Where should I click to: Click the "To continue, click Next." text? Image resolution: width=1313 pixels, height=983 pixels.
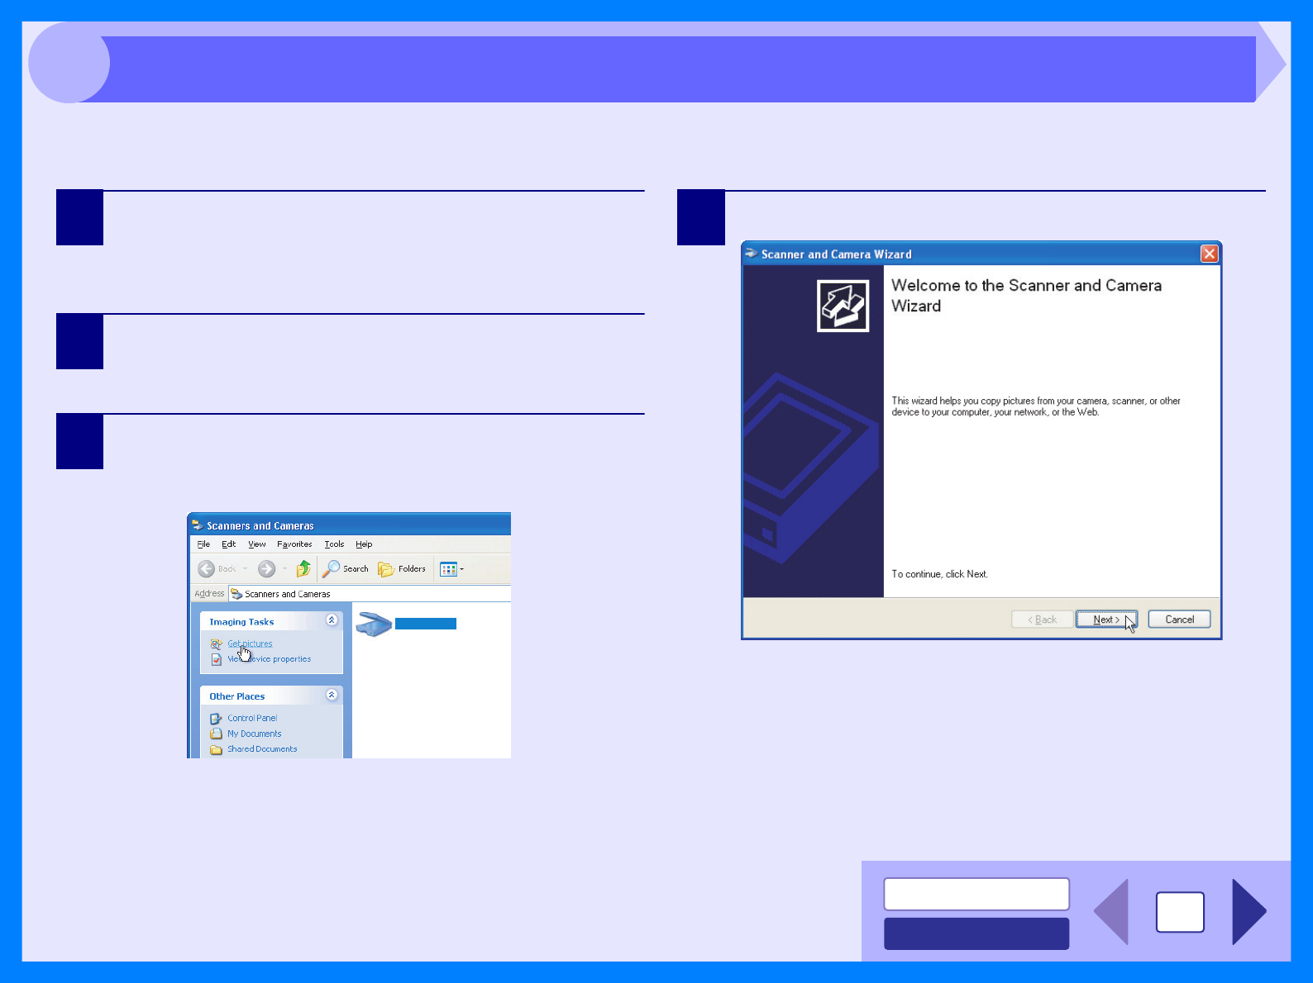click(x=939, y=574)
